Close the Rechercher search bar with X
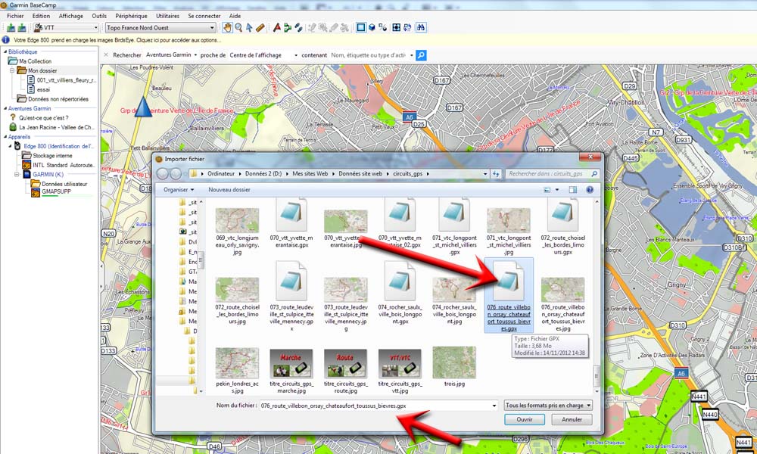 106,55
